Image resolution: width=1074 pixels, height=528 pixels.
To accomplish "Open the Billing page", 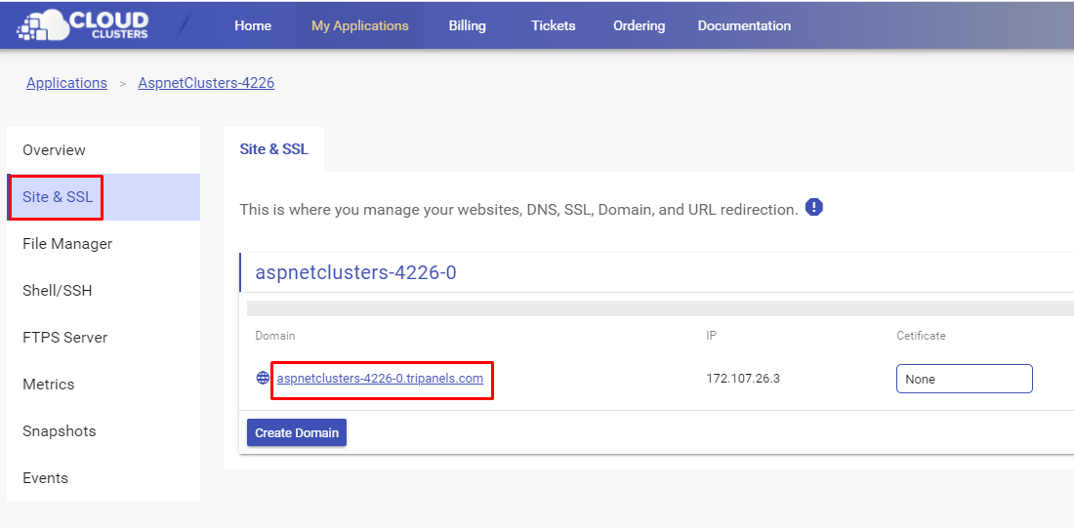I will click(467, 25).
